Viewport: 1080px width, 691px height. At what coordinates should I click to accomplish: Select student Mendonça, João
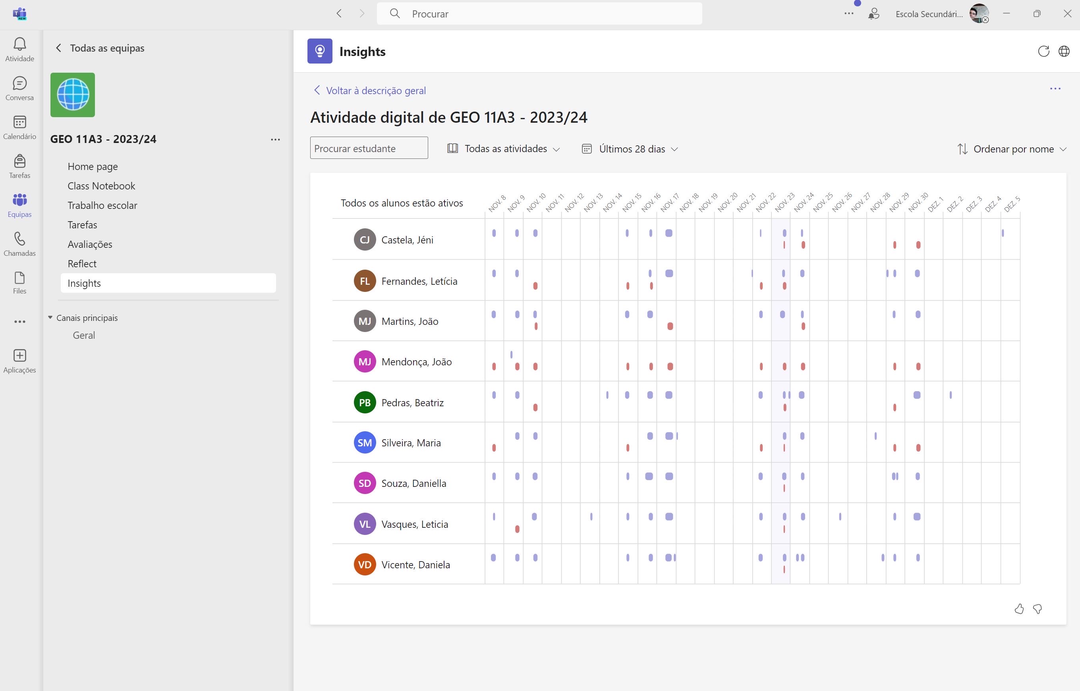(x=416, y=362)
